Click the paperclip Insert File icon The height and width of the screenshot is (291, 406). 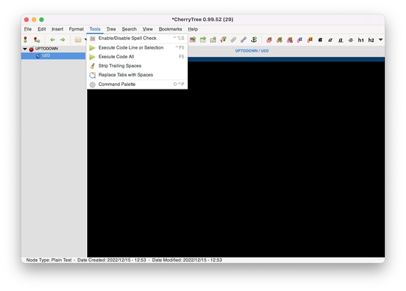click(234, 39)
